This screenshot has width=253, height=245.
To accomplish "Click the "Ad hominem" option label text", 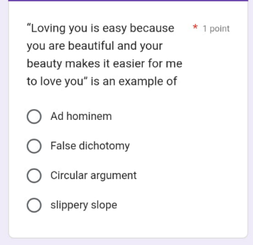I will (x=81, y=116).
